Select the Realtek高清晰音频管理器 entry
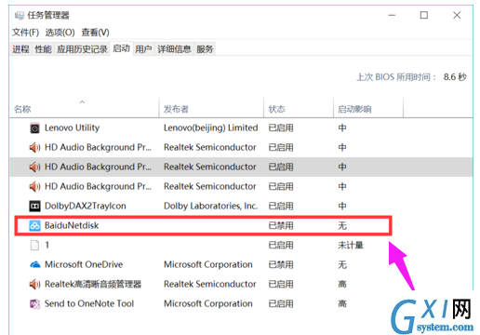The image size is (480, 335). [x=241, y=284]
